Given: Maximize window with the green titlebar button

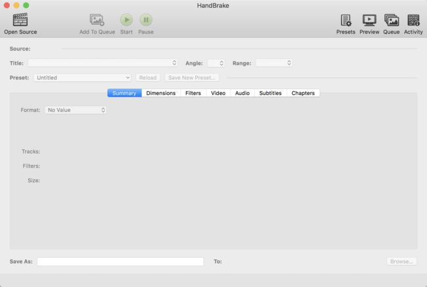Looking at the screenshot, I should [26, 5].
